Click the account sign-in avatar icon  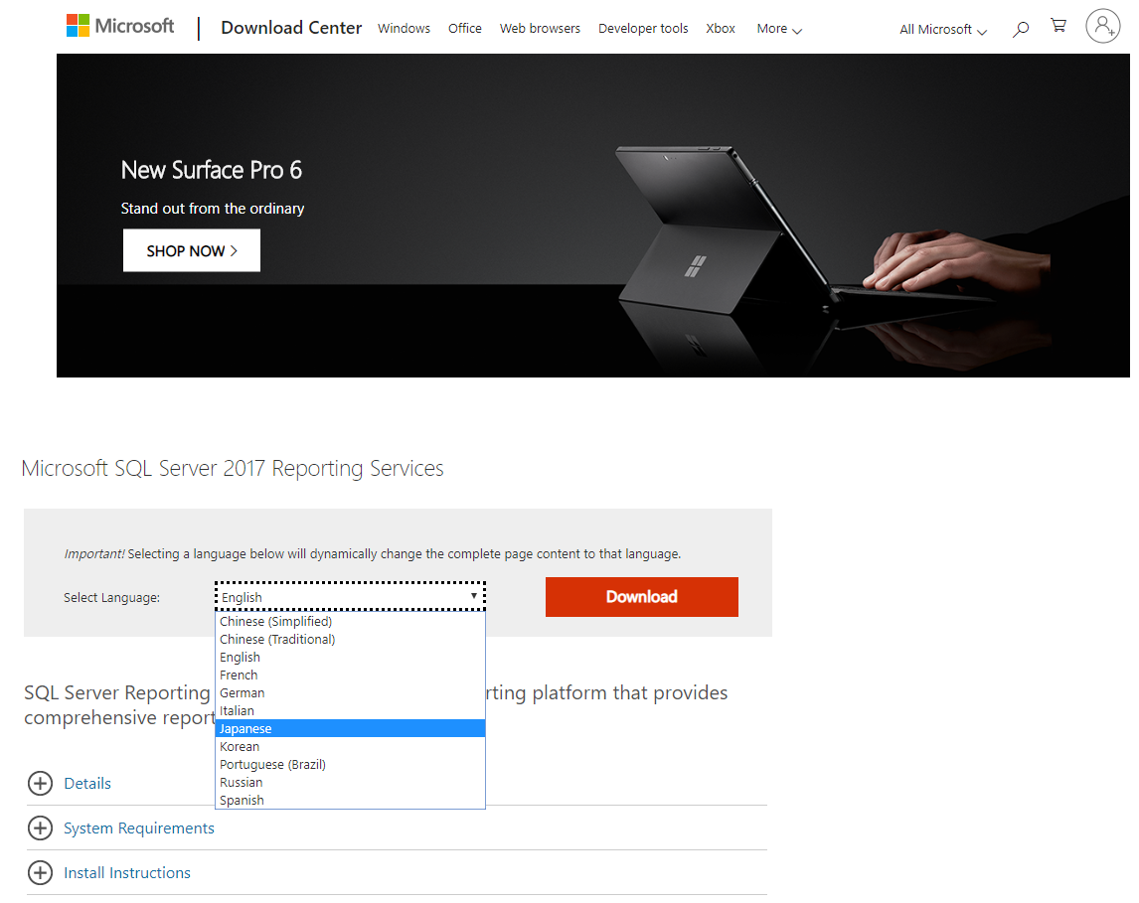click(x=1102, y=27)
